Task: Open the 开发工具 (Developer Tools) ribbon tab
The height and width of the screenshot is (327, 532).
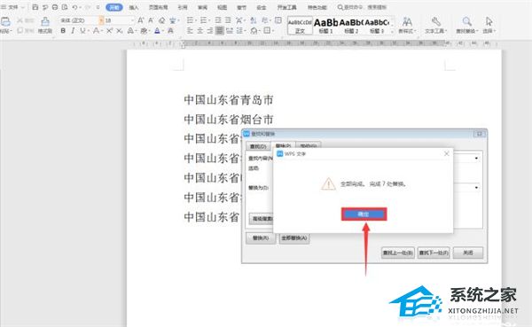Action: click(x=286, y=7)
